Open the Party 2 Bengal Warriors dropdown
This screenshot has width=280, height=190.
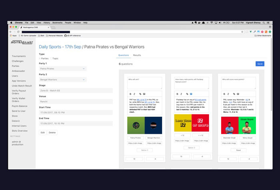pos(63,80)
